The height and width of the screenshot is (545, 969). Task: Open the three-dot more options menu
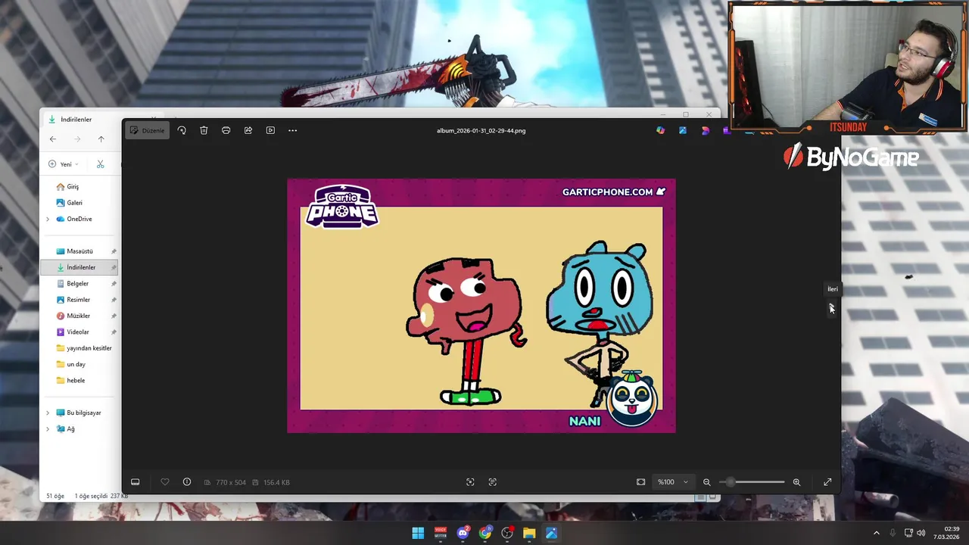292,130
